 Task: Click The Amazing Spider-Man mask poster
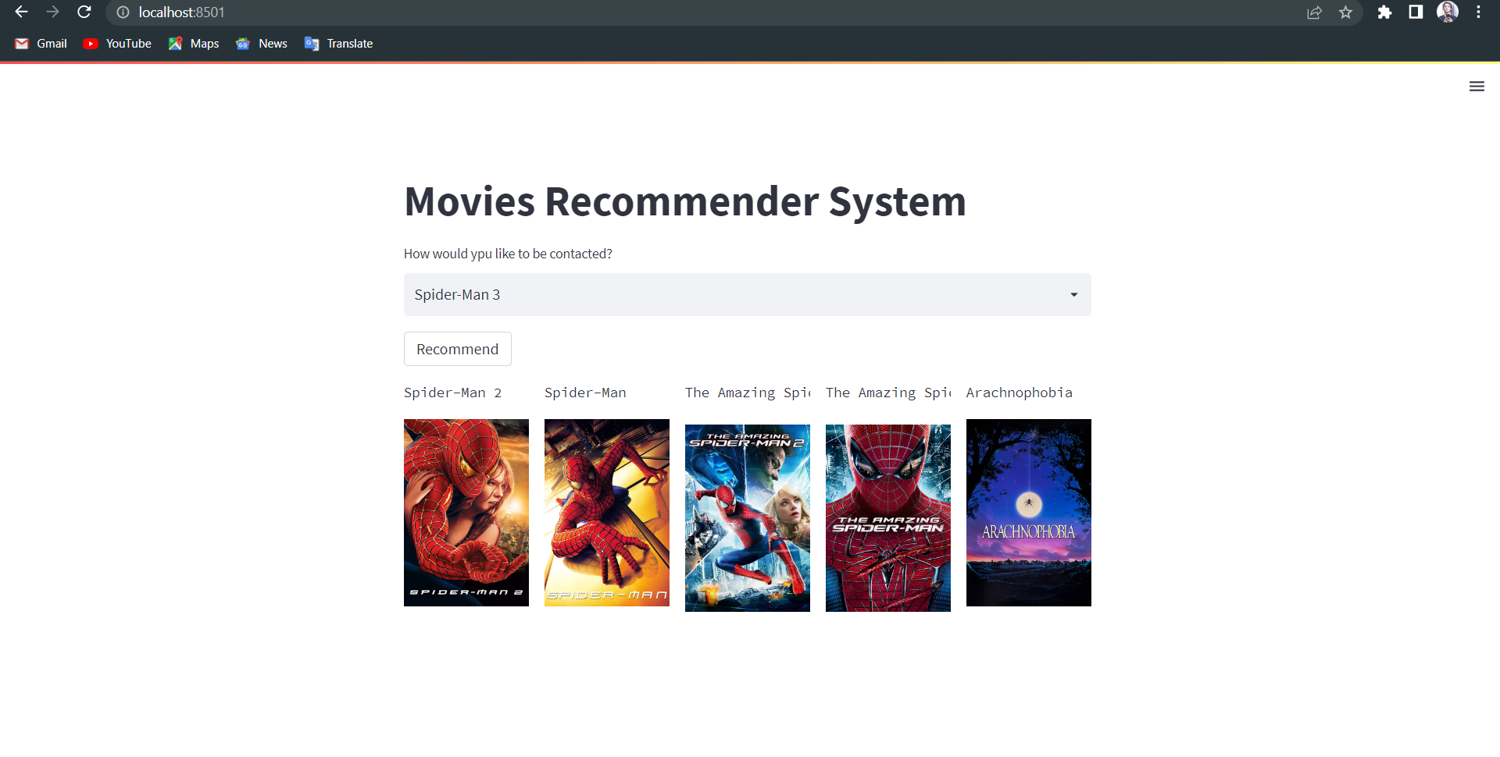[x=887, y=518]
